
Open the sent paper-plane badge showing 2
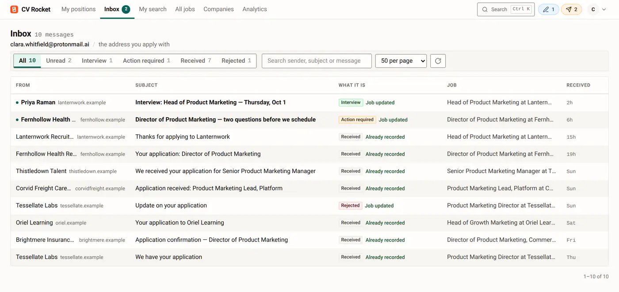pos(571,9)
